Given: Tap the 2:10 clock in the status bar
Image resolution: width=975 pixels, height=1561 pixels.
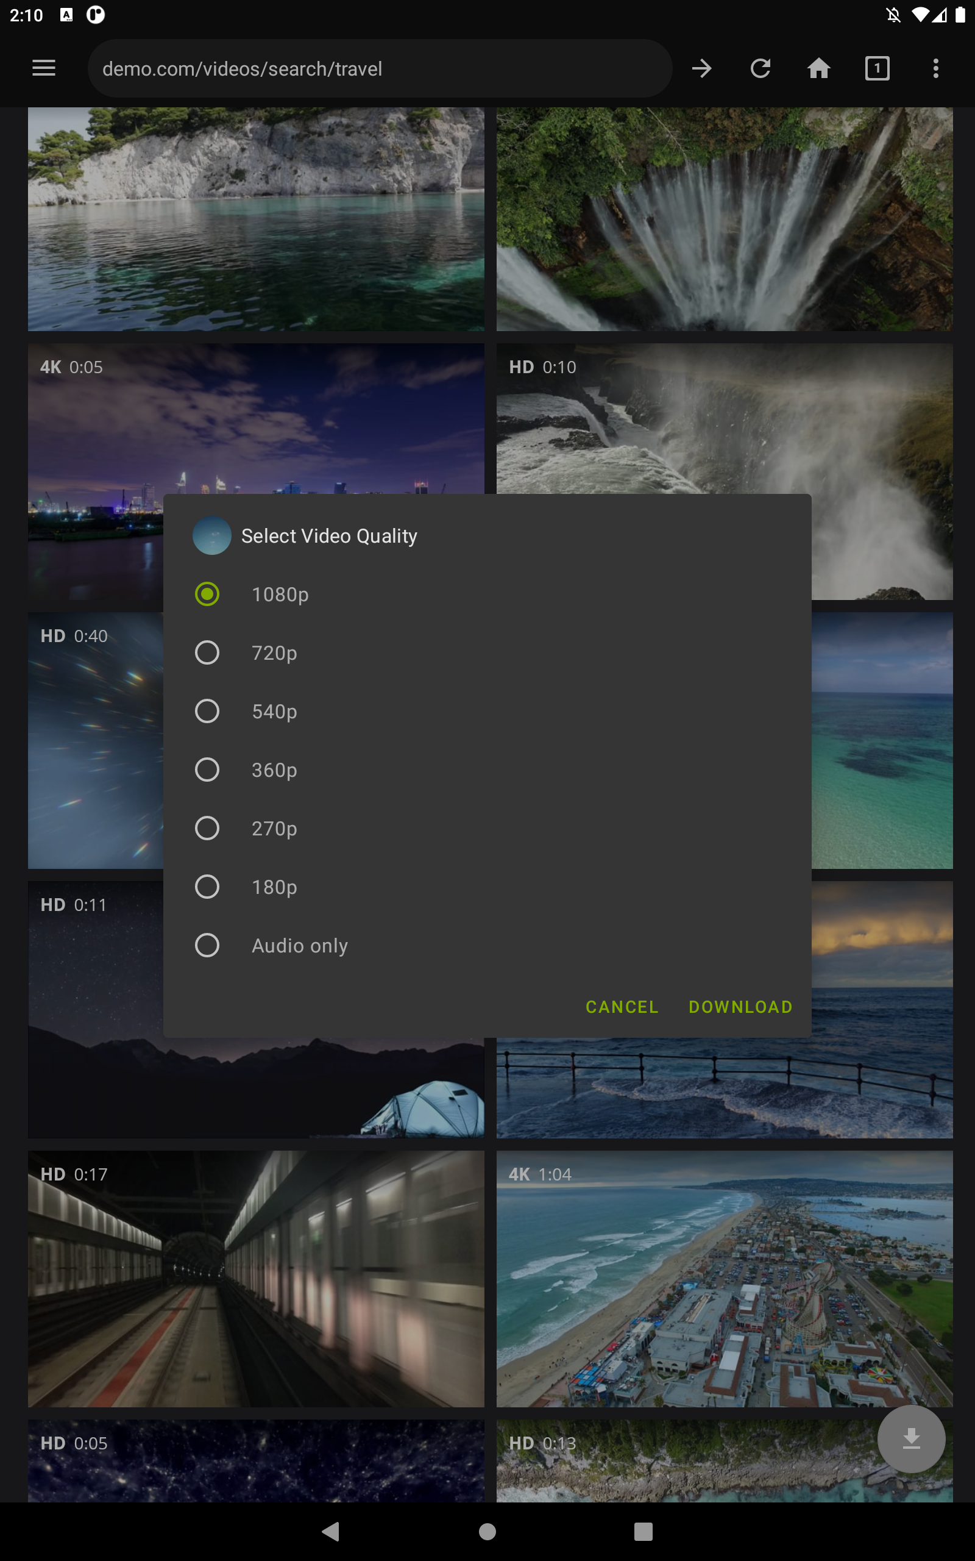Looking at the screenshot, I should point(26,15).
